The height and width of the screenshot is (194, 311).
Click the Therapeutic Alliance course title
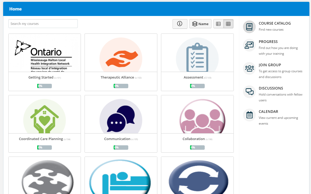pyautogui.click(x=117, y=77)
